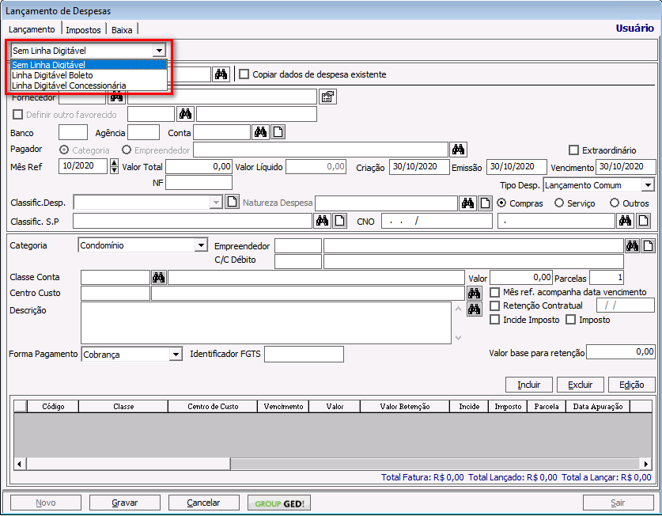The height and width of the screenshot is (516, 662).
Task: Search favorecido using binoculars in Definir outro favorecido row
Action: pos(185,114)
